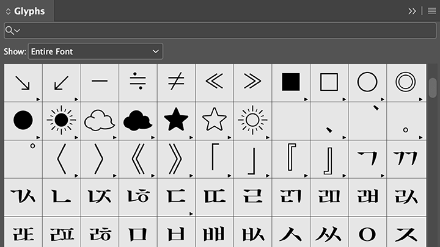Select the right corner bracket glyph

pyautogui.click(x=252, y=159)
